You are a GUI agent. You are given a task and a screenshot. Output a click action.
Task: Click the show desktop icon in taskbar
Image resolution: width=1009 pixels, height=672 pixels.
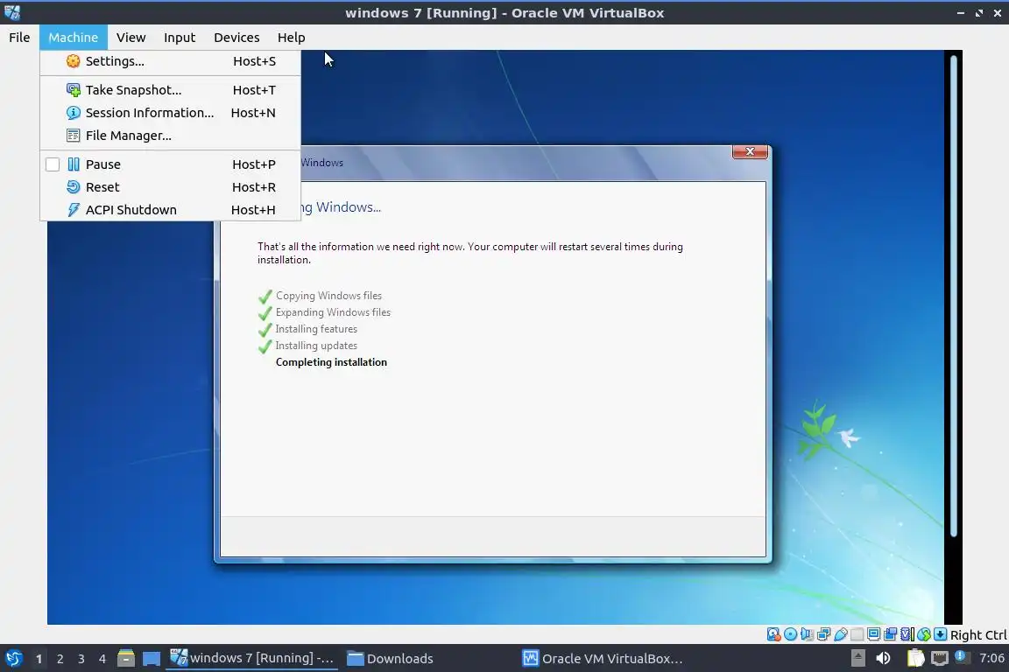coord(152,659)
